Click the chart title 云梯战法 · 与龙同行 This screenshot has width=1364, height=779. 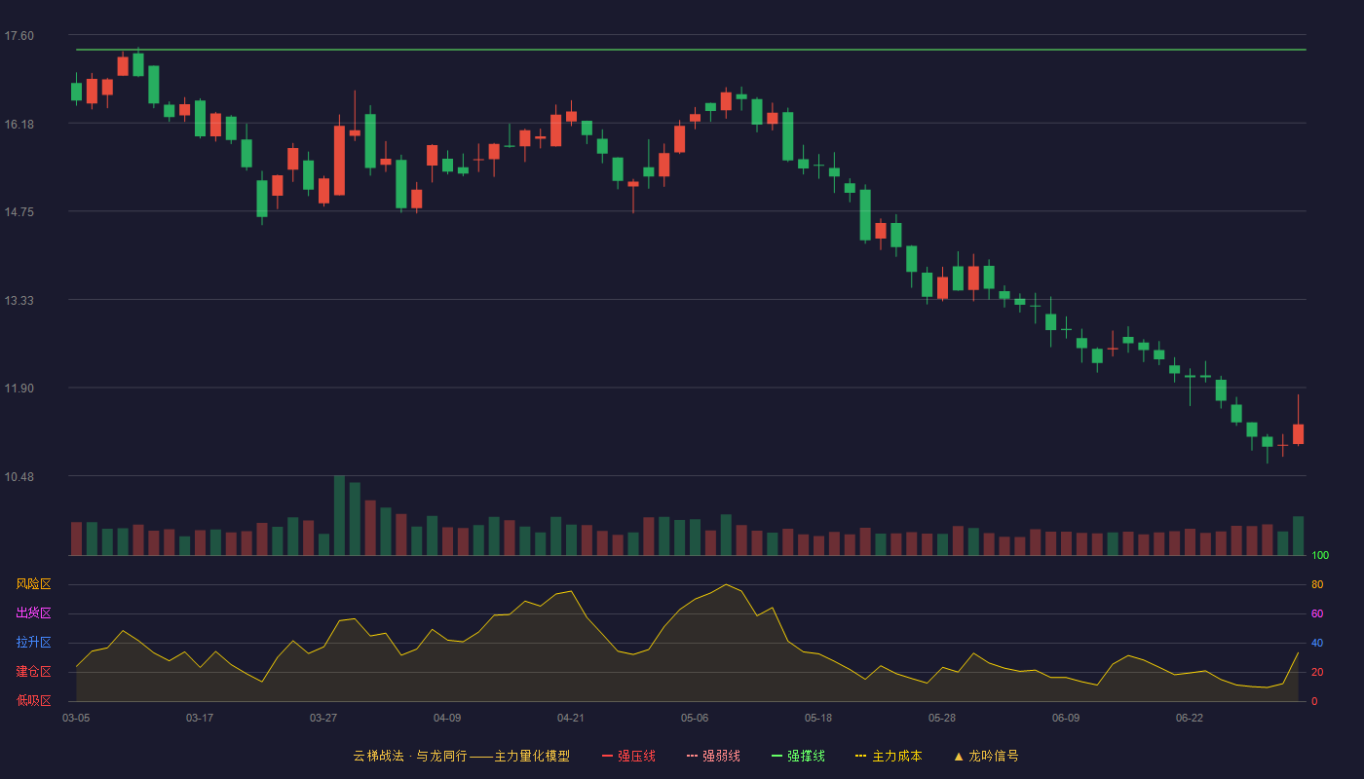pos(410,756)
